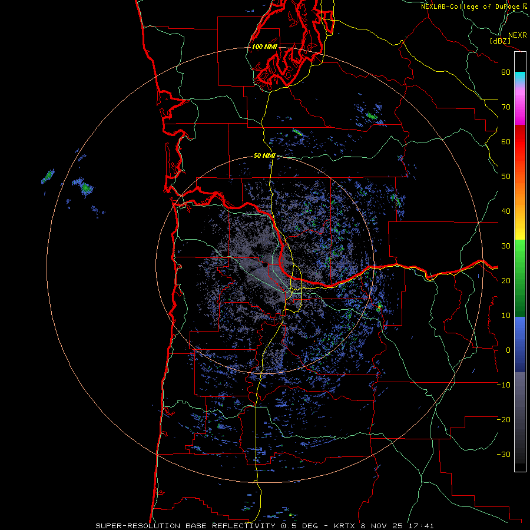Select the -30 value on the dBZ scale

pyautogui.click(x=503, y=455)
